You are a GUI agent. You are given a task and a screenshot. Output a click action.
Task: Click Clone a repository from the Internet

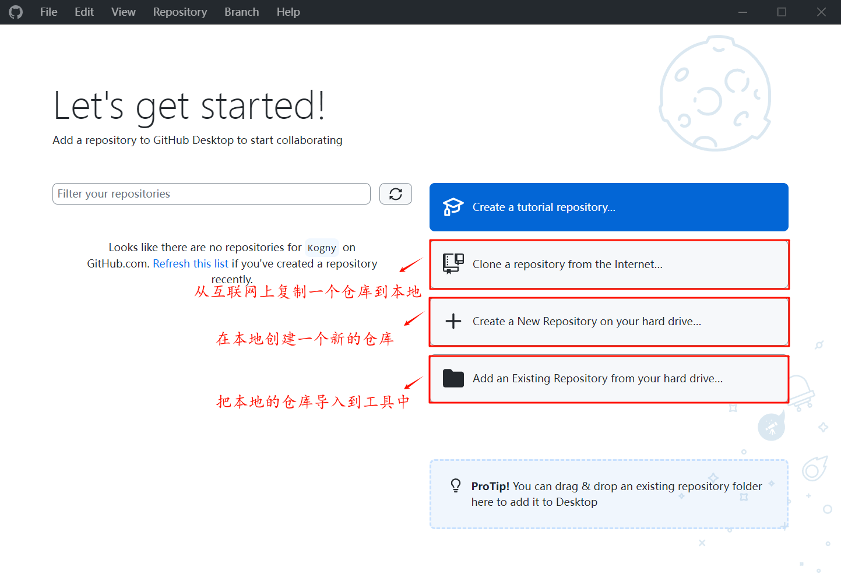(x=609, y=265)
